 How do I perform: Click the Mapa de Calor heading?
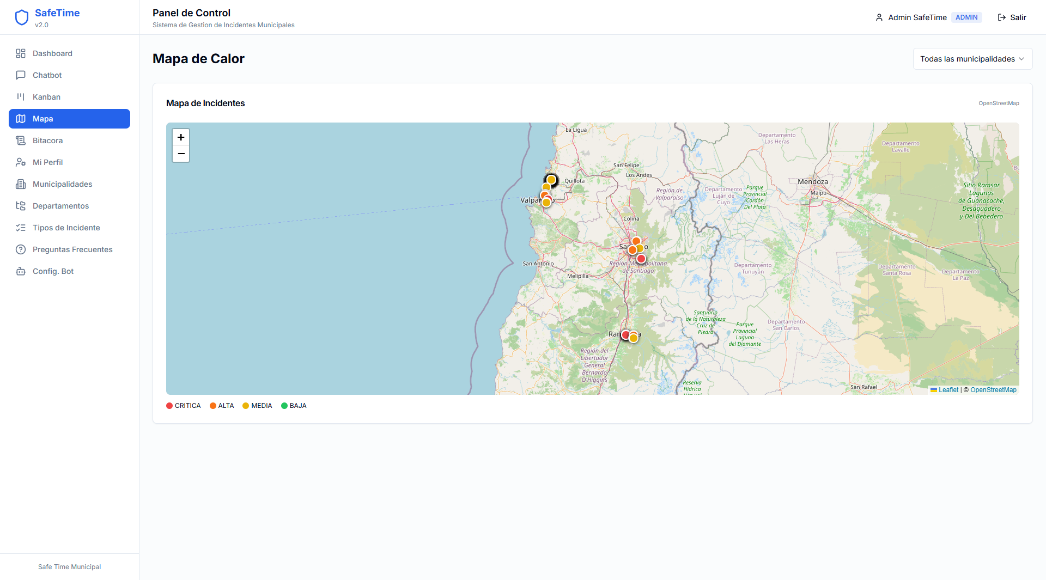coord(198,59)
